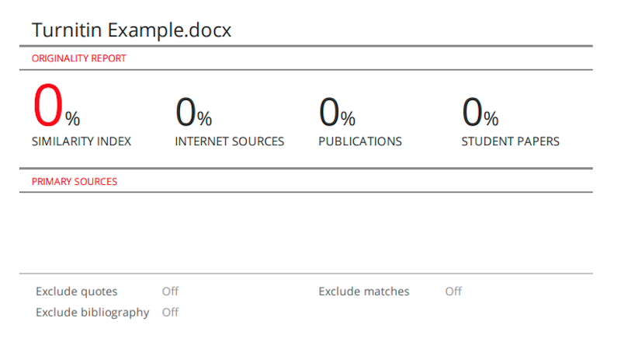The image size is (621, 342).
Task: Toggle the Exclude quotes Off setting
Action: [x=170, y=291]
